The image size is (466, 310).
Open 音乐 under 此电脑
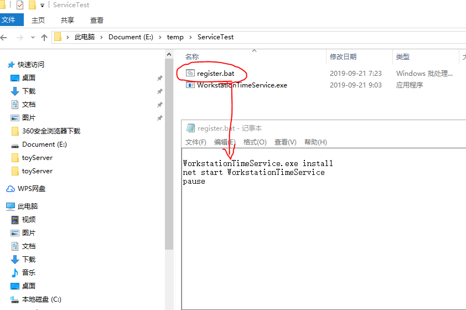tap(29, 273)
